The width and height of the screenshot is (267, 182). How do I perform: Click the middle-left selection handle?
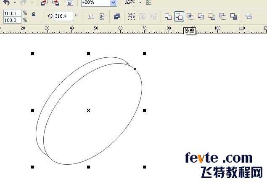[32, 110]
